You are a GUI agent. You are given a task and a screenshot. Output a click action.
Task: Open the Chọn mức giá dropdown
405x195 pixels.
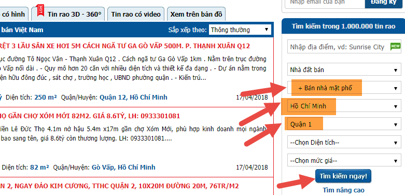tap(344, 161)
